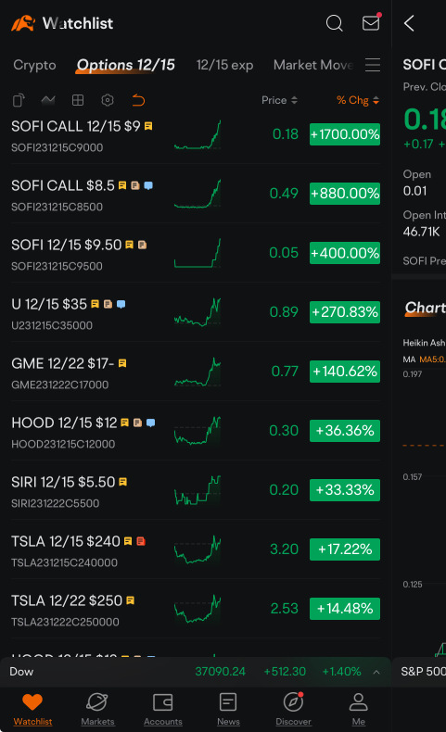Click the copy layout icon in toolbar
The image size is (446, 732).
19,100
